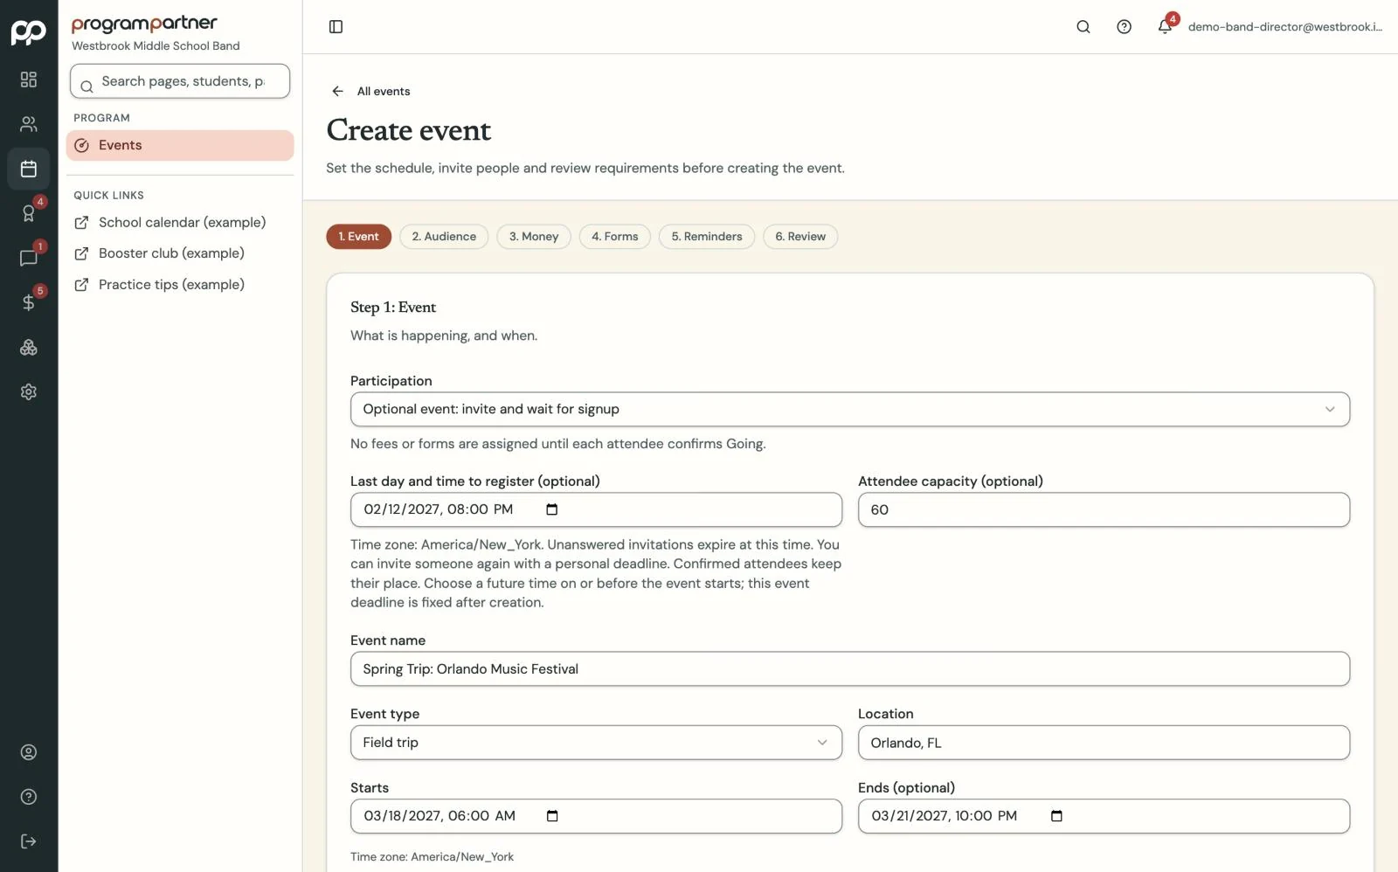1398x872 pixels.
Task: Open calendar picker for Starts date
Action: (551, 815)
